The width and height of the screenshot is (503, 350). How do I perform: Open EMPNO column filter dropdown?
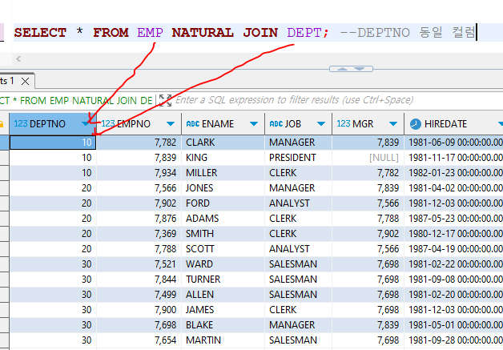click(x=171, y=124)
